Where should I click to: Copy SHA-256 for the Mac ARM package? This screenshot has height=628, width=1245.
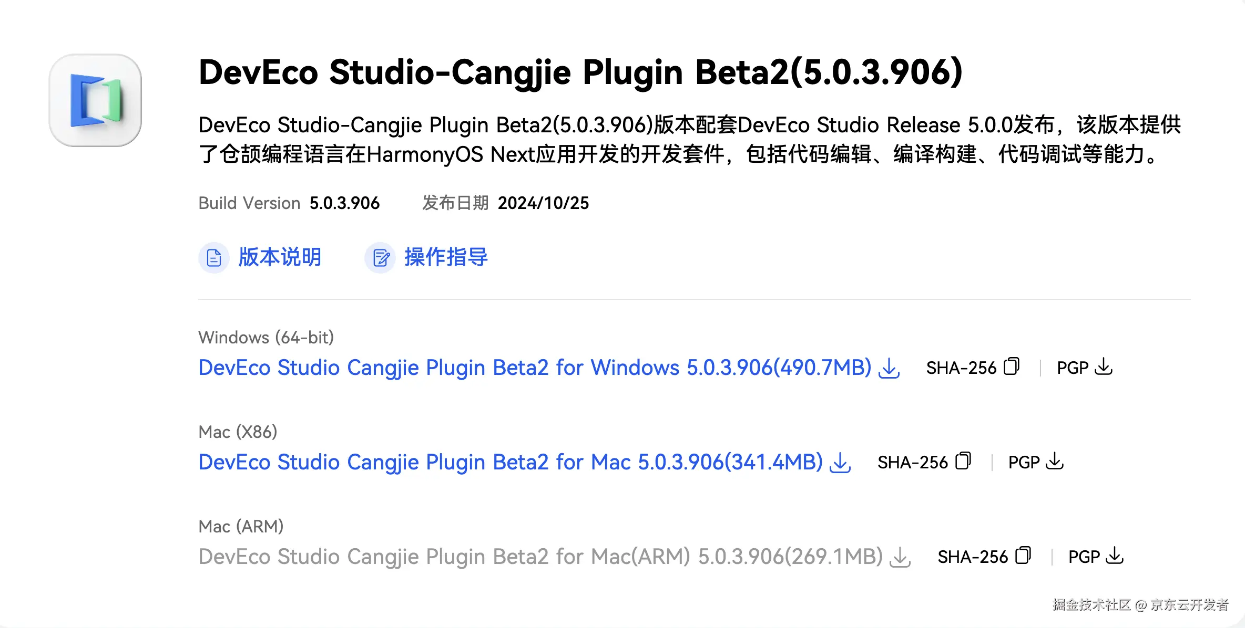[x=1023, y=556]
